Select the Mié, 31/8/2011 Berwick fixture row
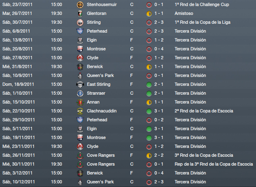This screenshot has width=256, height=187. coord(128,66)
